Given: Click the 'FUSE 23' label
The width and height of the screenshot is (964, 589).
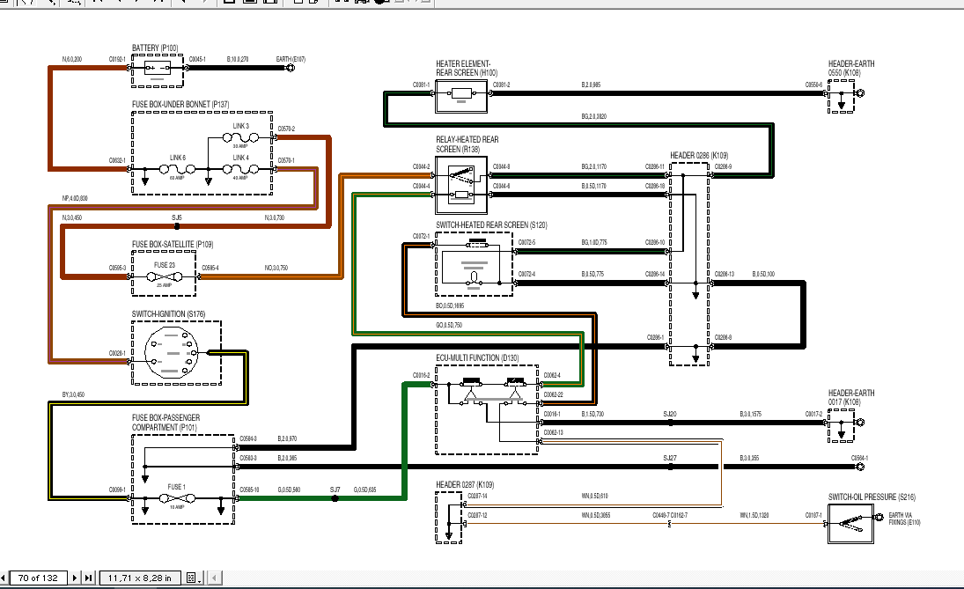Looking at the screenshot, I should pyautogui.click(x=164, y=265).
